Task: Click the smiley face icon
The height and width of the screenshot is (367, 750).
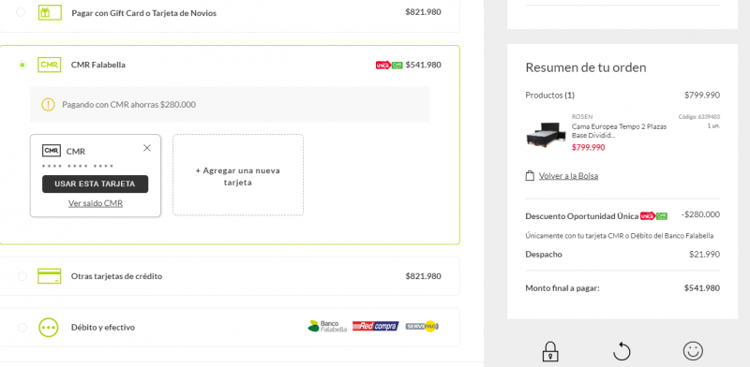Action: [693, 351]
